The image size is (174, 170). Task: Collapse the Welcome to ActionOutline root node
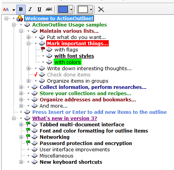pos(6,18)
